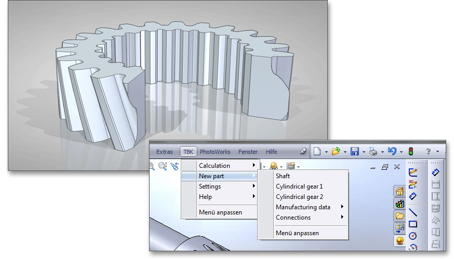Open the Home task pane tab
454x259 pixels.
pos(399,192)
